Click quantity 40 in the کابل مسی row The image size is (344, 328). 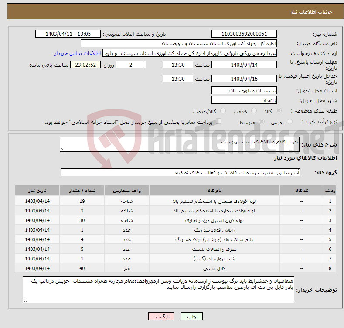click(82, 268)
